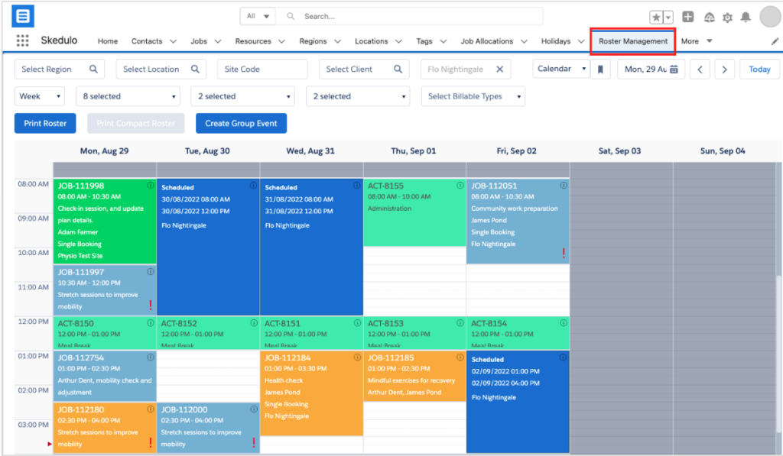Click the Print Compact Roster button

pos(136,123)
